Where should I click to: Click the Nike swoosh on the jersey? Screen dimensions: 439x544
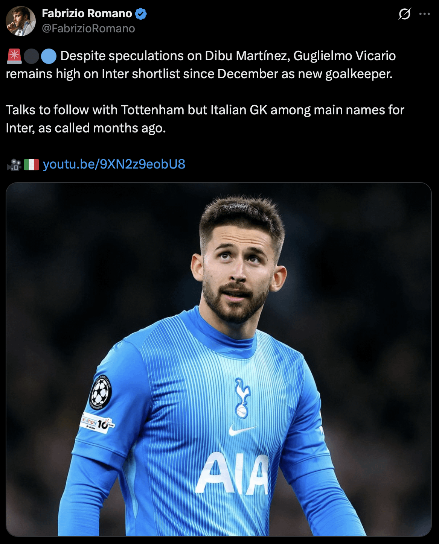coord(242,430)
